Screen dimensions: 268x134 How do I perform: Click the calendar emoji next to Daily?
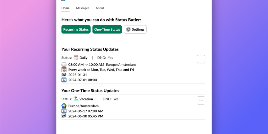click(x=76, y=58)
